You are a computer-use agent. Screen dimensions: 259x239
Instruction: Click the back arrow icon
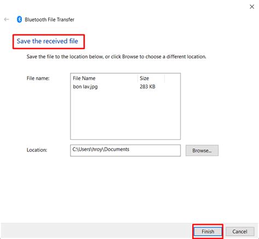(7, 19)
